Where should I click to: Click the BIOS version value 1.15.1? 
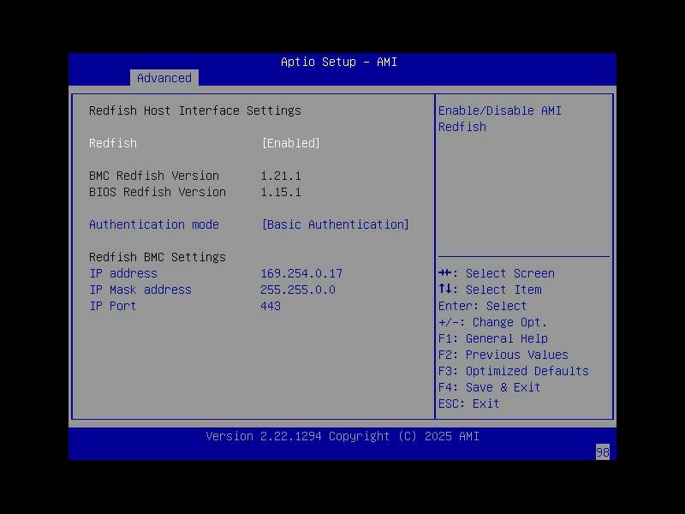(x=281, y=192)
